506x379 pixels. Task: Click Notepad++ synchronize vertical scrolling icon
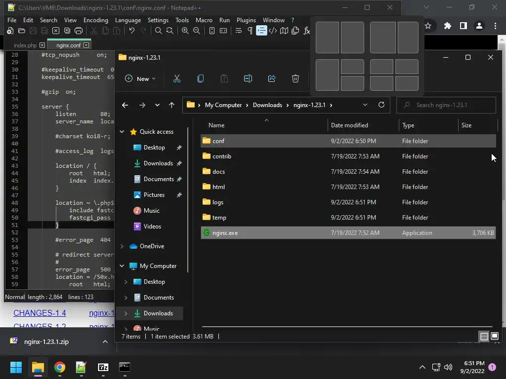tap(211, 31)
